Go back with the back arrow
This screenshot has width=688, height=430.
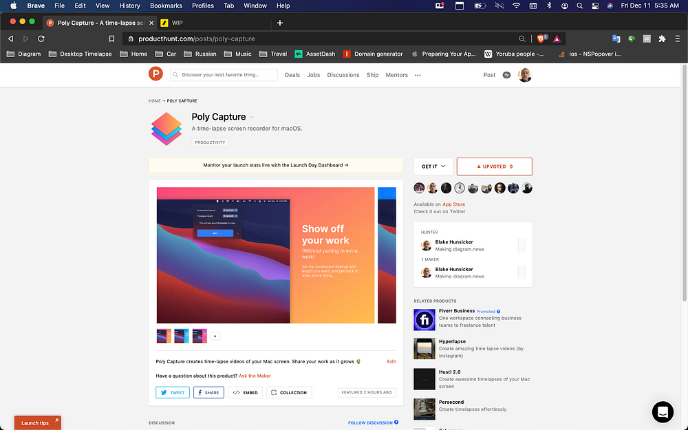10,39
